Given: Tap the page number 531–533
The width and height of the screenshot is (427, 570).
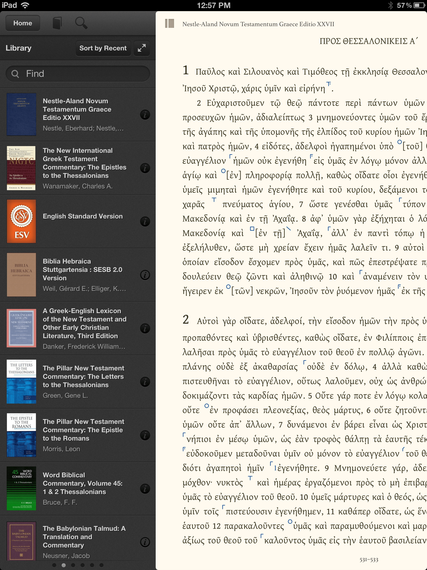Looking at the screenshot, I should pos(369,559).
